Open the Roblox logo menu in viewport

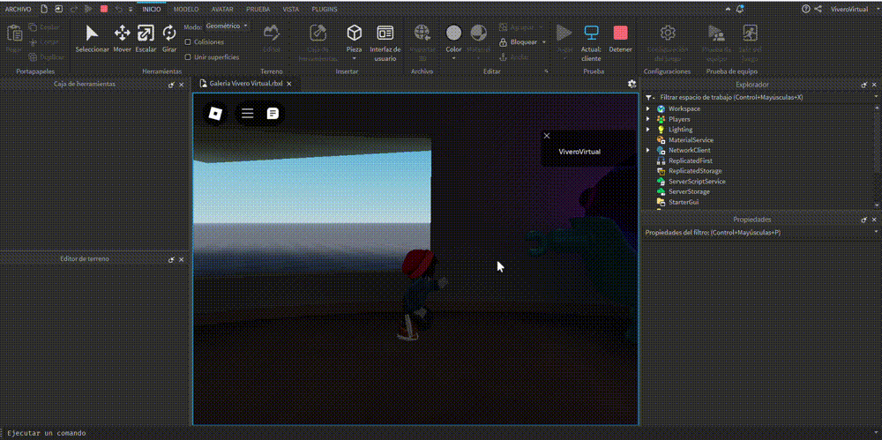coord(215,113)
